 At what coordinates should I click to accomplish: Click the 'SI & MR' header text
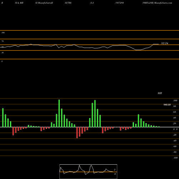point(19,3)
